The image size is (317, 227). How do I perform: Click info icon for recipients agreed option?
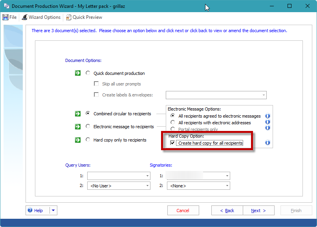pyautogui.click(x=268, y=116)
